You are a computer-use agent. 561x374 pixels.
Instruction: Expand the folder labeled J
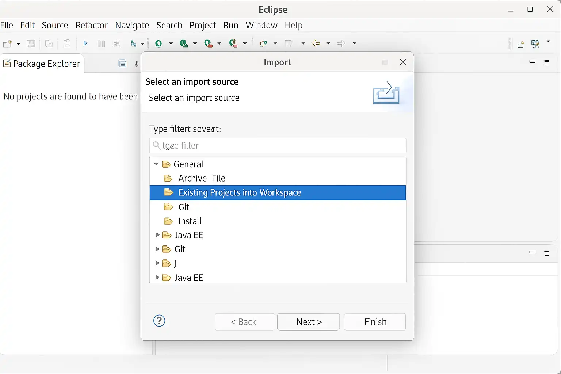click(157, 263)
